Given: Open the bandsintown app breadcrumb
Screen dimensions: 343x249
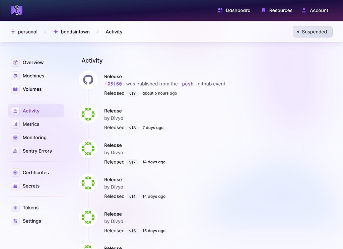Looking at the screenshot, I should (x=74, y=31).
